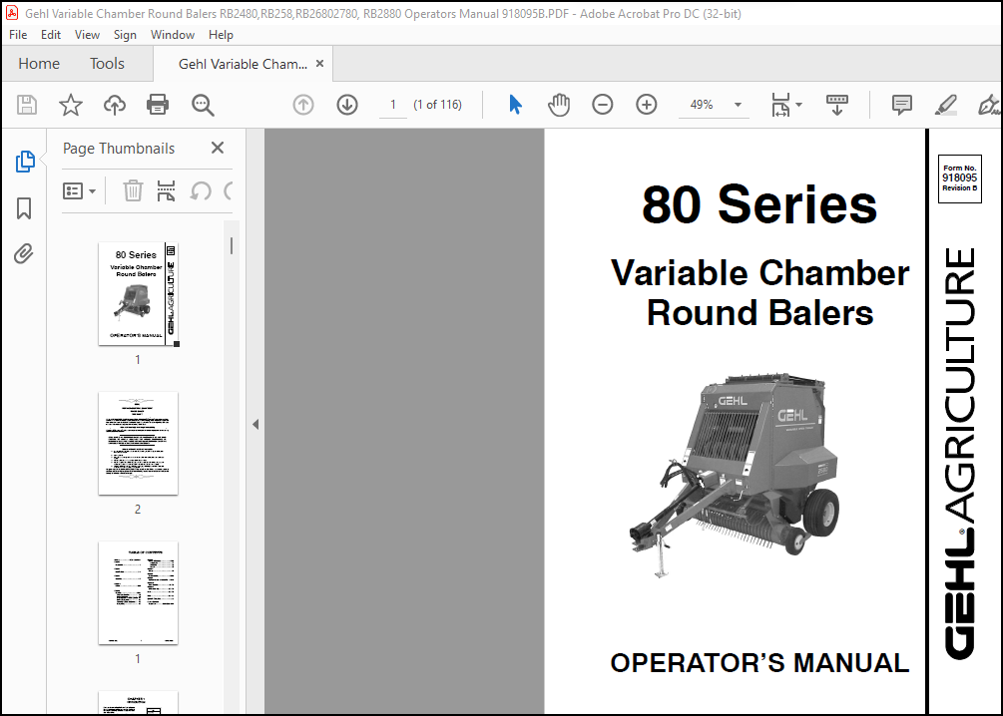Switch to the Home tab

point(39,63)
